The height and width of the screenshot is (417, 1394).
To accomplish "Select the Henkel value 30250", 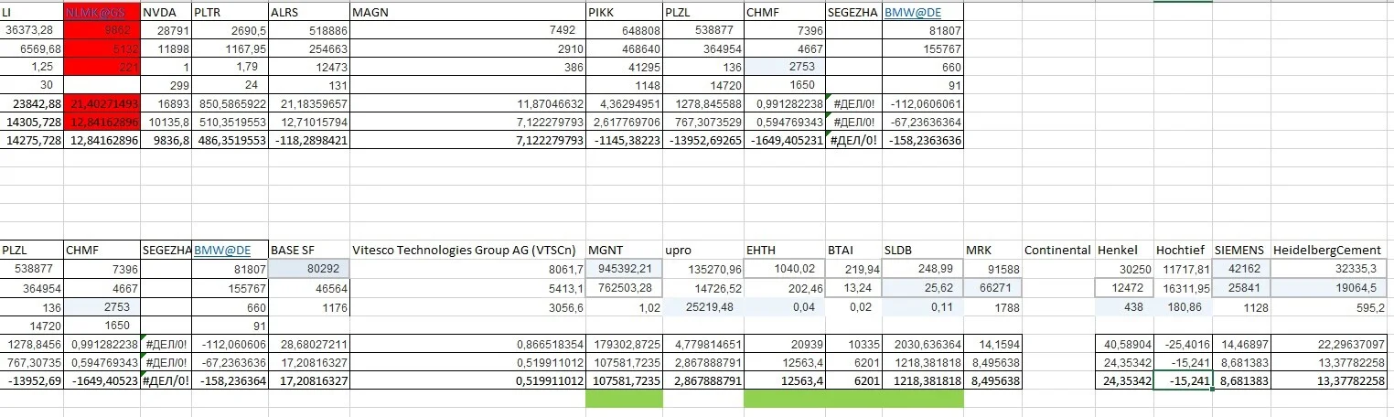I will 1124,270.
